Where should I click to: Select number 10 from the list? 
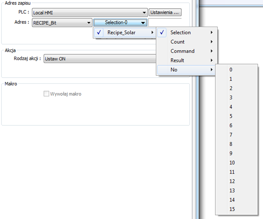pyautogui.click(x=236, y=162)
